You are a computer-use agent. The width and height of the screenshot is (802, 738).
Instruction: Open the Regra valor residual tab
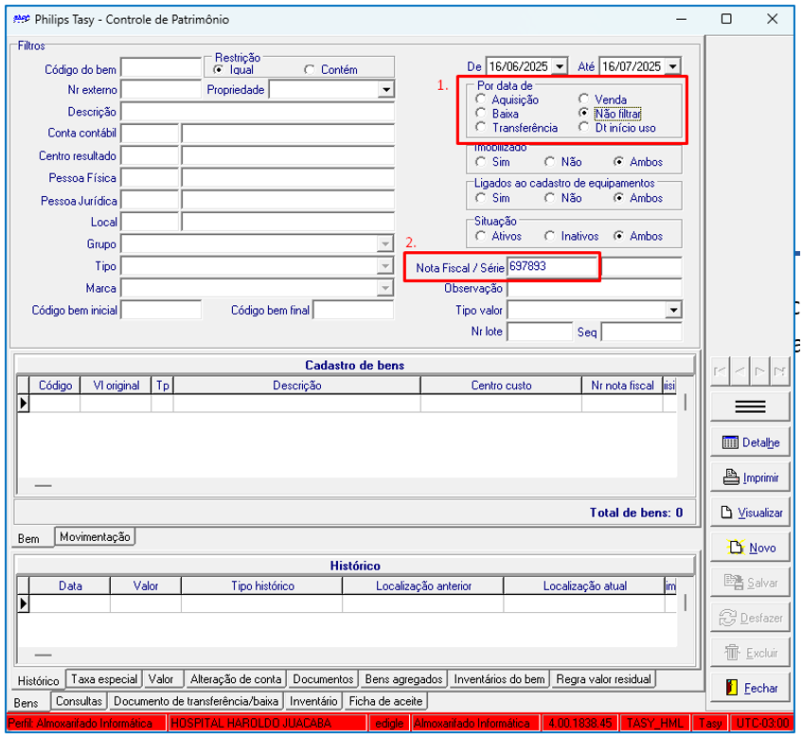[603, 679]
